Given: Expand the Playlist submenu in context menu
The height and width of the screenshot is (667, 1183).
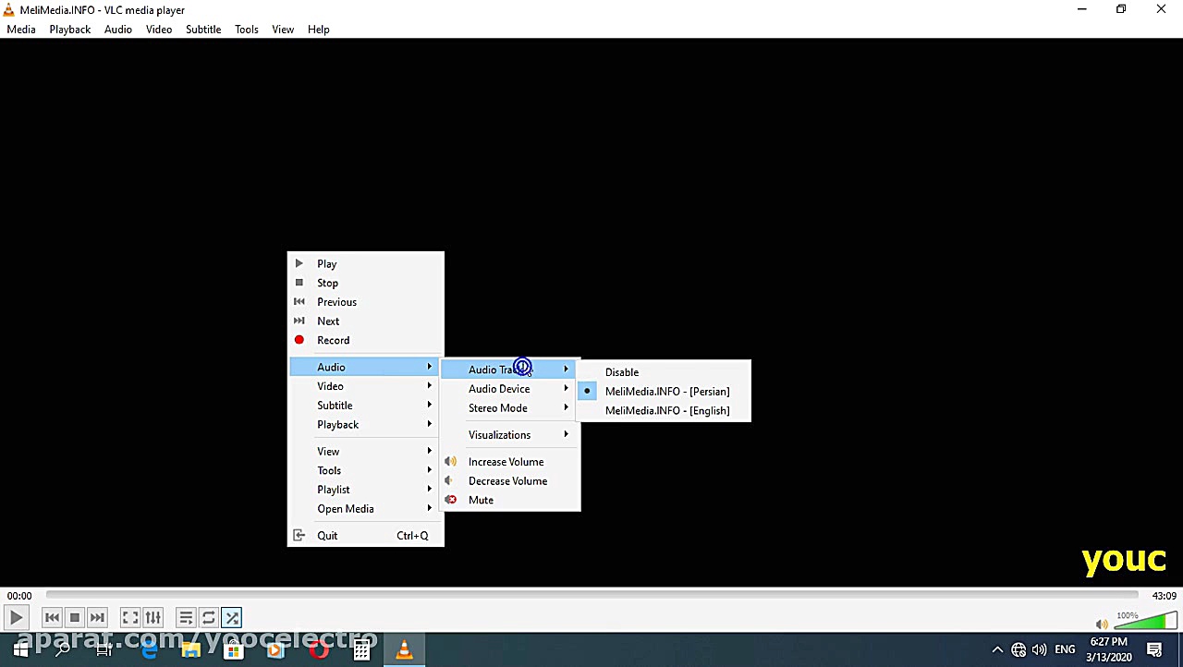Looking at the screenshot, I should point(366,490).
